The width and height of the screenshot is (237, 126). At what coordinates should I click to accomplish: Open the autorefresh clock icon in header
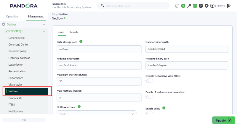click(x=177, y=6)
